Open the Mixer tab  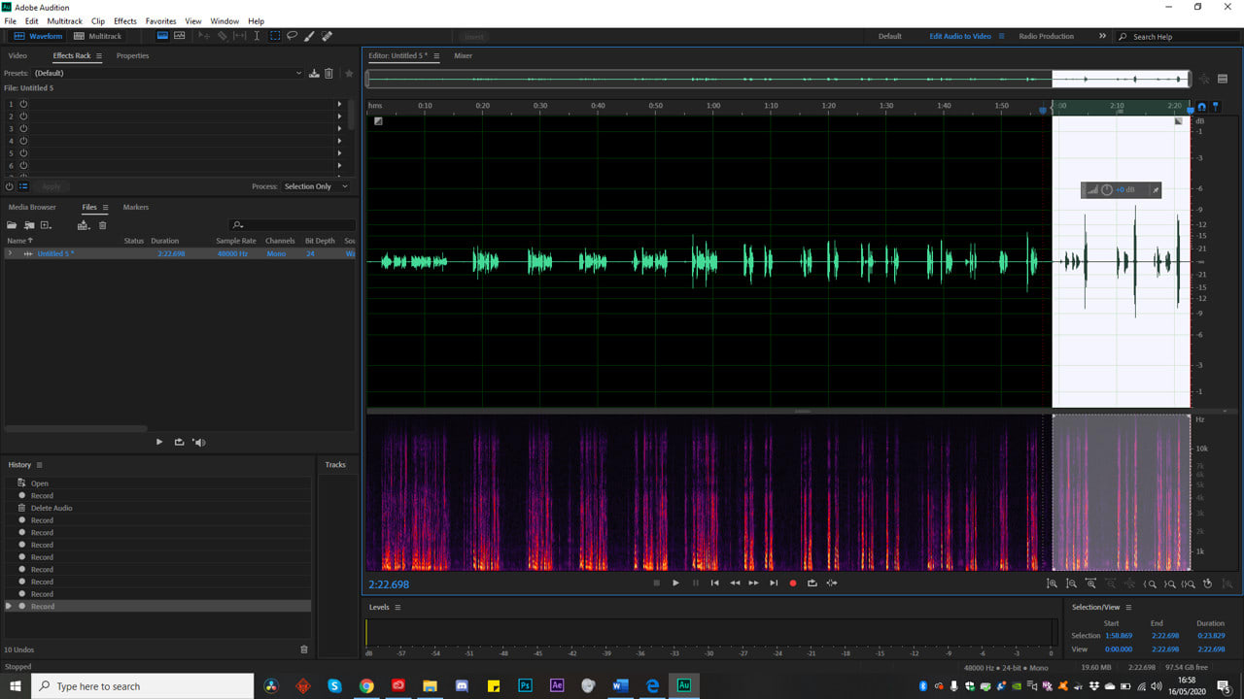tap(463, 55)
